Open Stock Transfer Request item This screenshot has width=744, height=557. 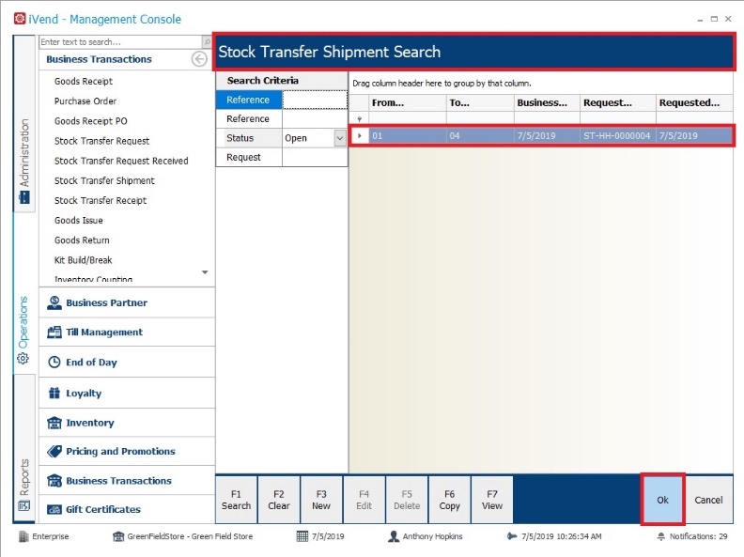pos(101,141)
